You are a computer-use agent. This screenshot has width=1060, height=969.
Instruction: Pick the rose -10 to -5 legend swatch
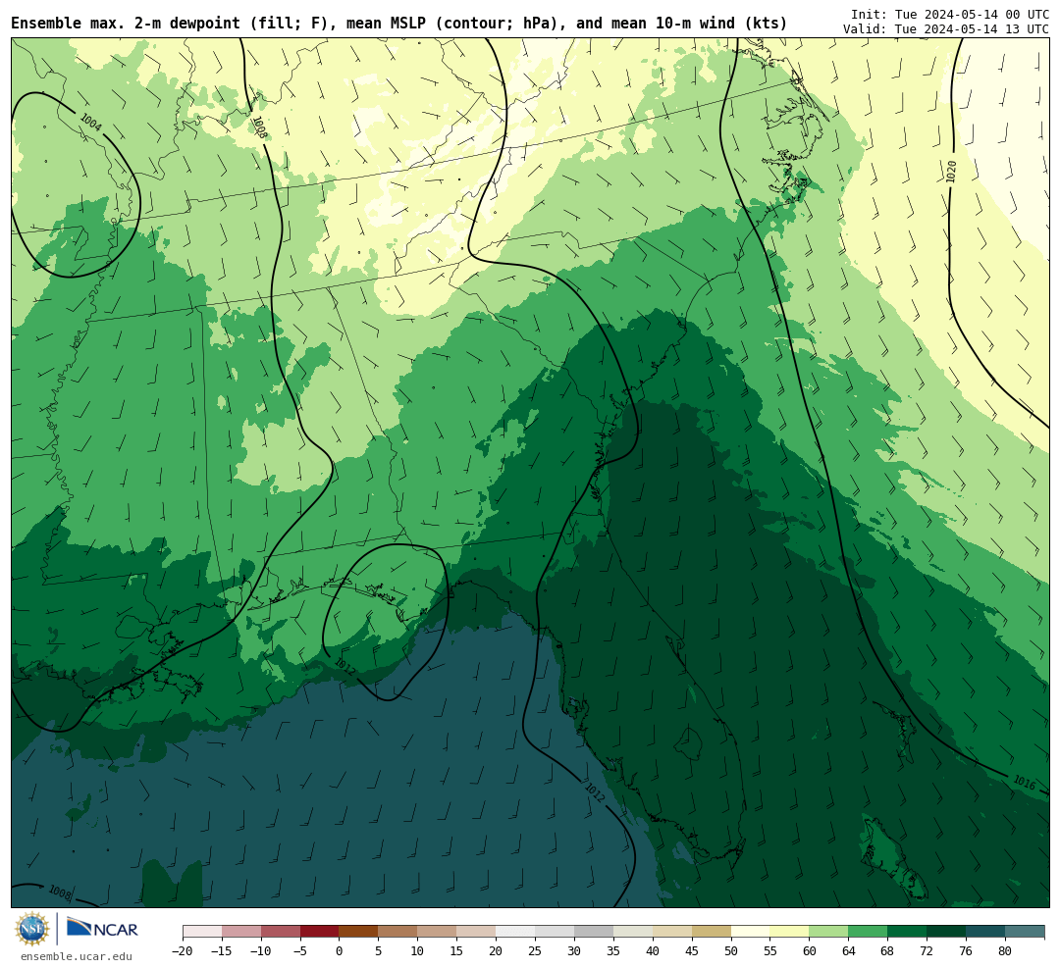tap(281, 932)
